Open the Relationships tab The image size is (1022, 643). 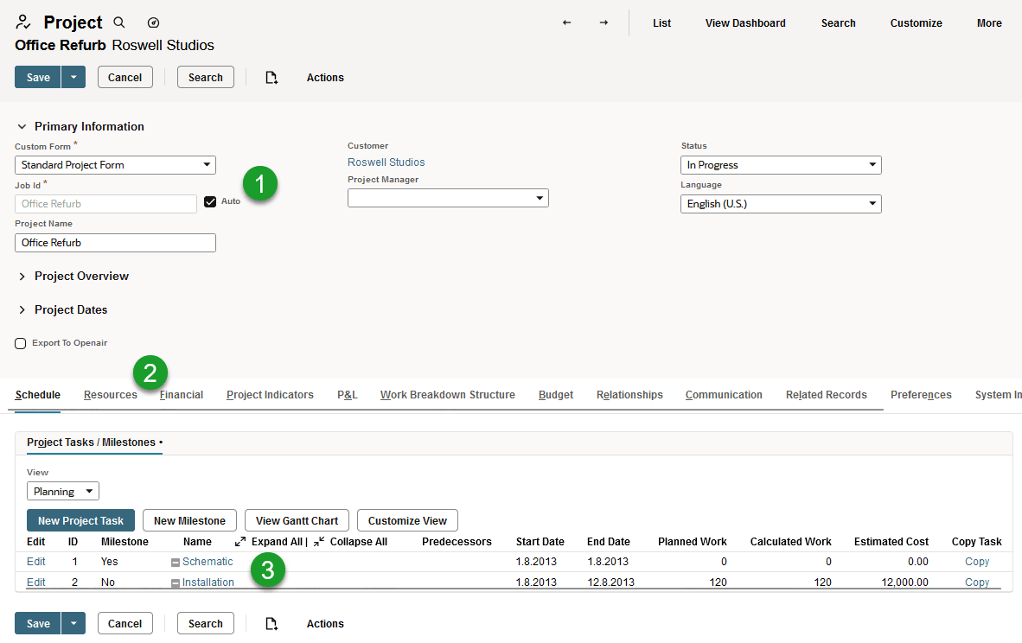coord(629,395)
